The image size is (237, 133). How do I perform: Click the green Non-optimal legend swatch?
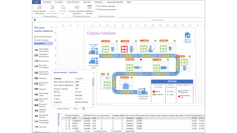click(154, 94)
